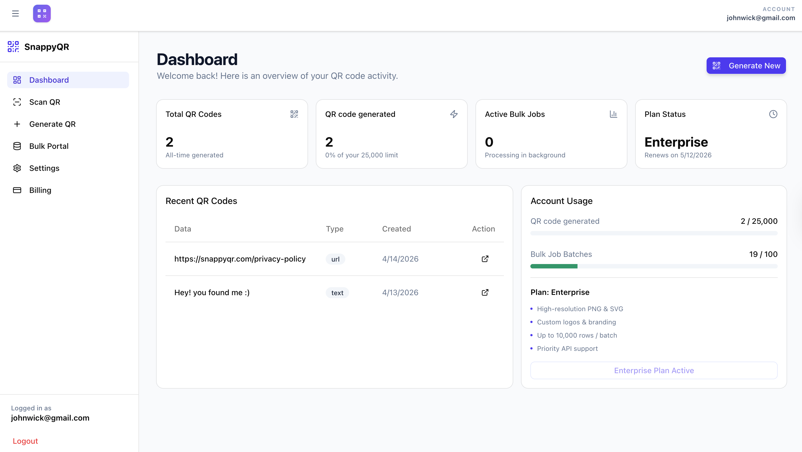Screen dimensions: 802x452
Task: Click the Logout link
Action: pos(25,441)
